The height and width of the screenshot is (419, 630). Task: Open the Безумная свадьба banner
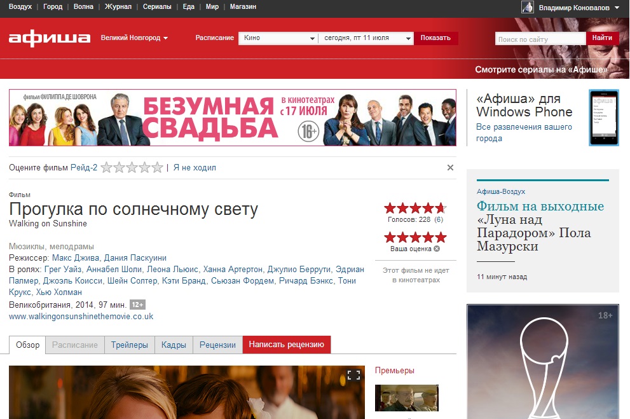pos(233,117)
